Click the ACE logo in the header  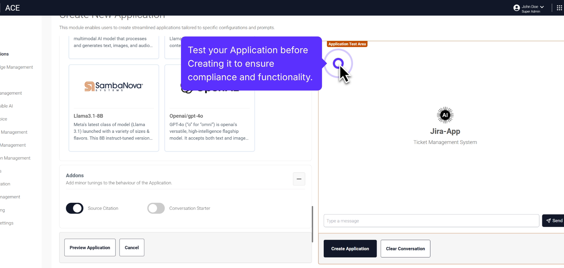pos(13,8)
